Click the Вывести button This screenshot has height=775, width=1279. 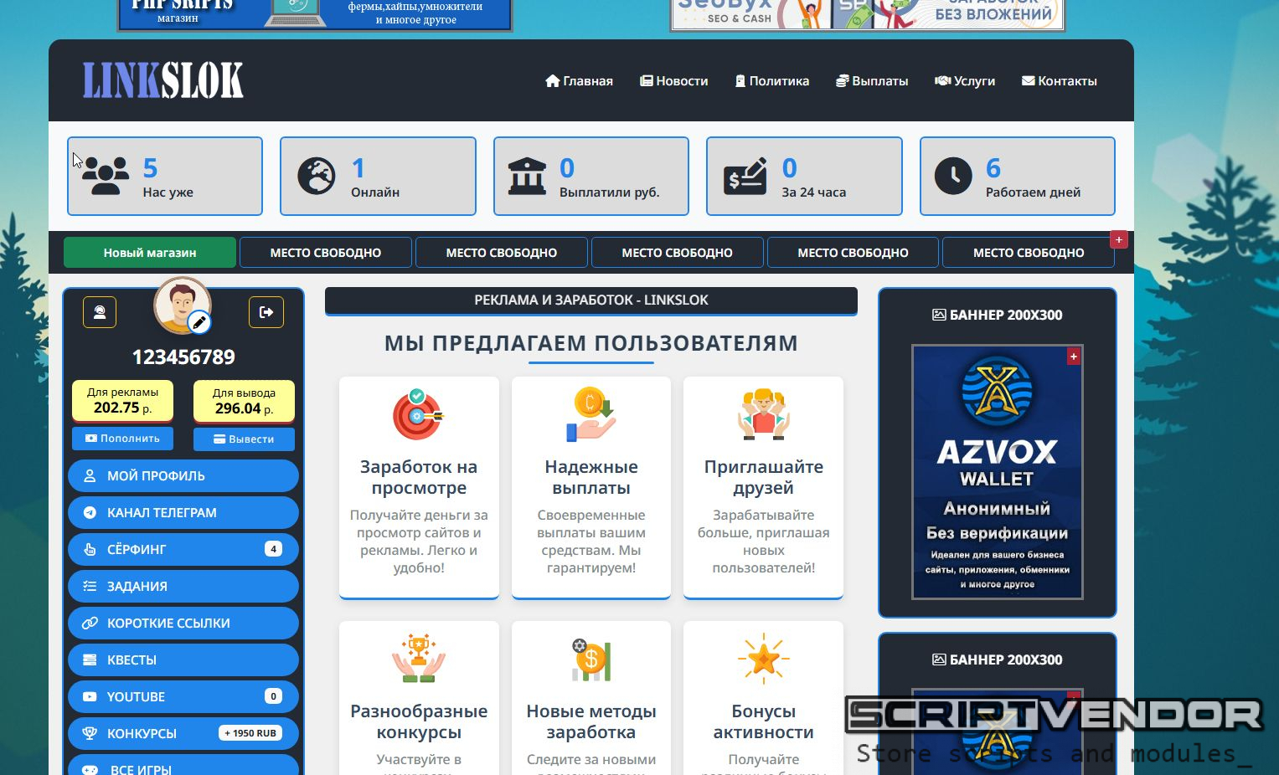point(244,439)
